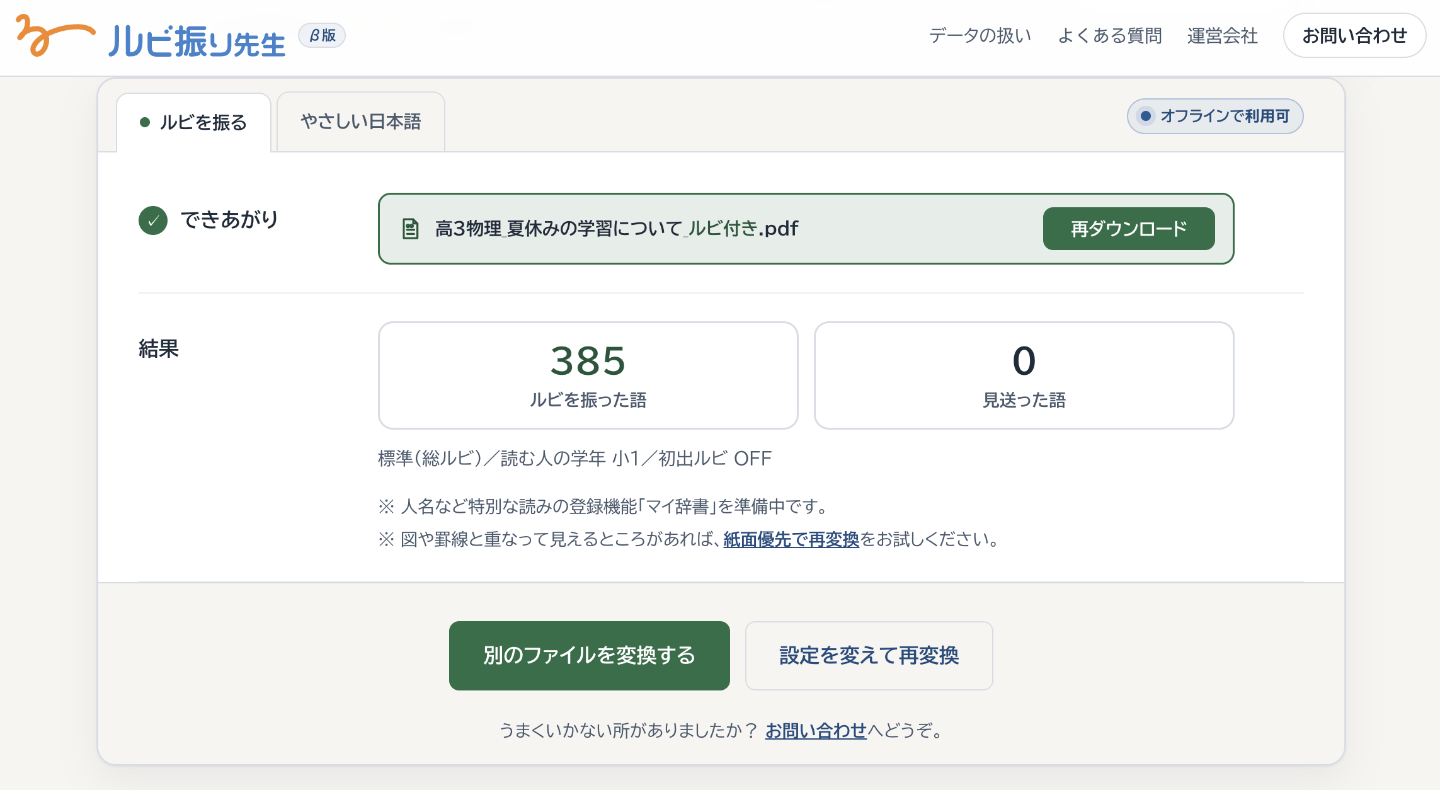Click the マイ辞書 notice text
This screenshot has width=1440, height=790.
click(604, 507)
